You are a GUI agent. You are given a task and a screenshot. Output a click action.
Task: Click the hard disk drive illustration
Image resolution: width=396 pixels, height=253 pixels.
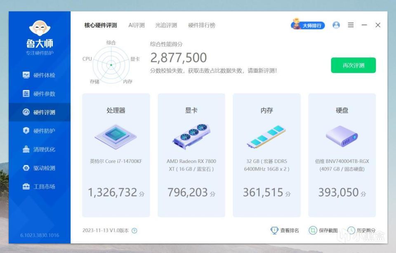pyautogui.click(x=342, y=136)
